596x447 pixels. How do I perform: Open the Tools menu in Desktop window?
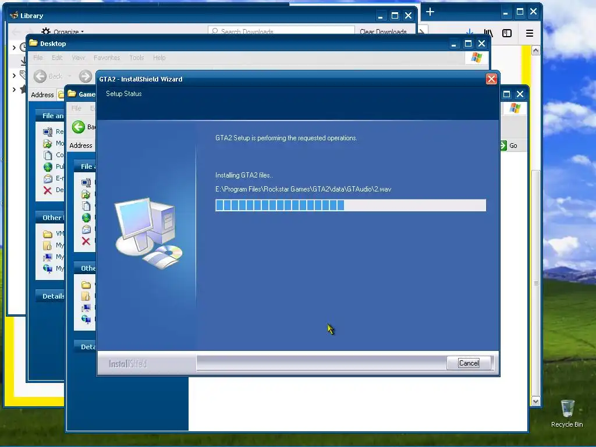136,58
